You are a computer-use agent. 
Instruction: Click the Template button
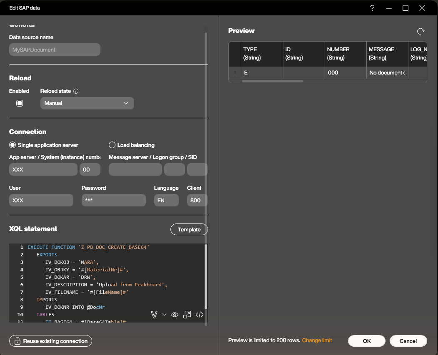pos(189,229)
